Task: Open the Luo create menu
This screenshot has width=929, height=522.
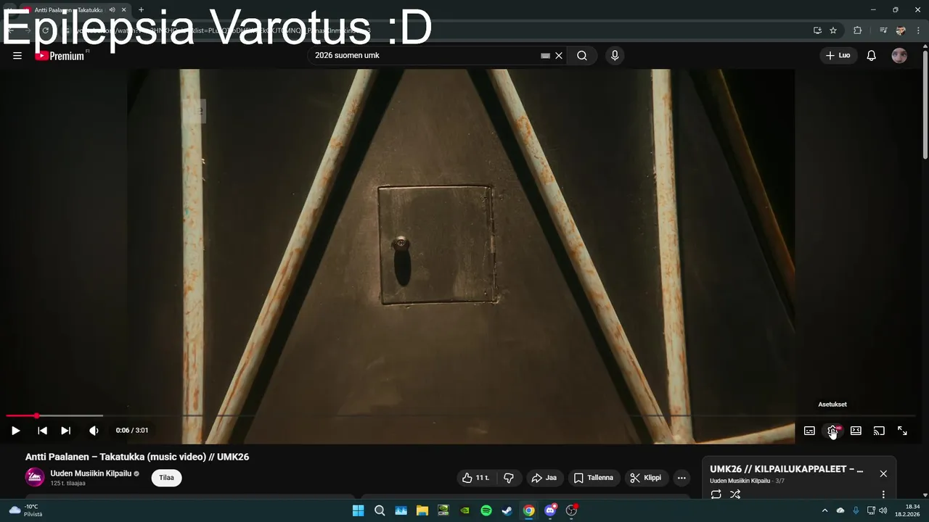Action: pos(838,56)
